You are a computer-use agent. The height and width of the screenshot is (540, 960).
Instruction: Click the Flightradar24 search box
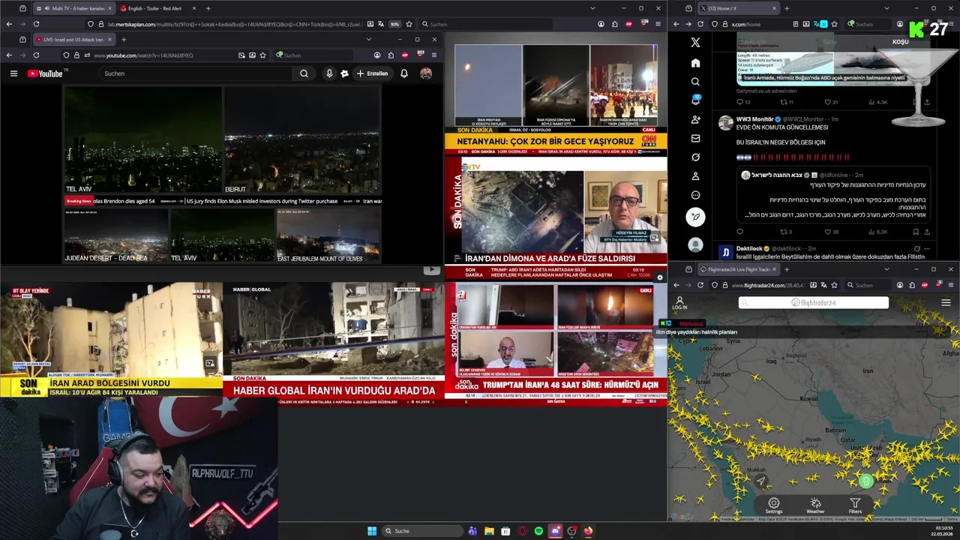point(813,303)
